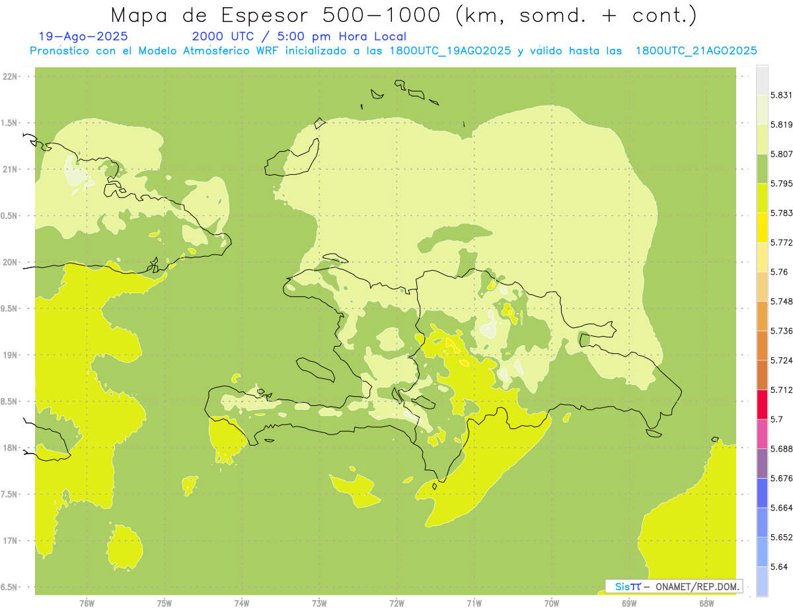Choose the palest blue swatch below 5.64
The image size is (793, 612).
762,581
